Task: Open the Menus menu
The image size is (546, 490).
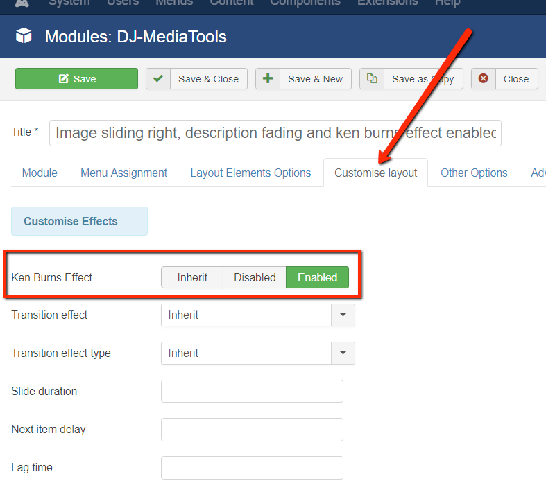Action: (x=174, y=3)
